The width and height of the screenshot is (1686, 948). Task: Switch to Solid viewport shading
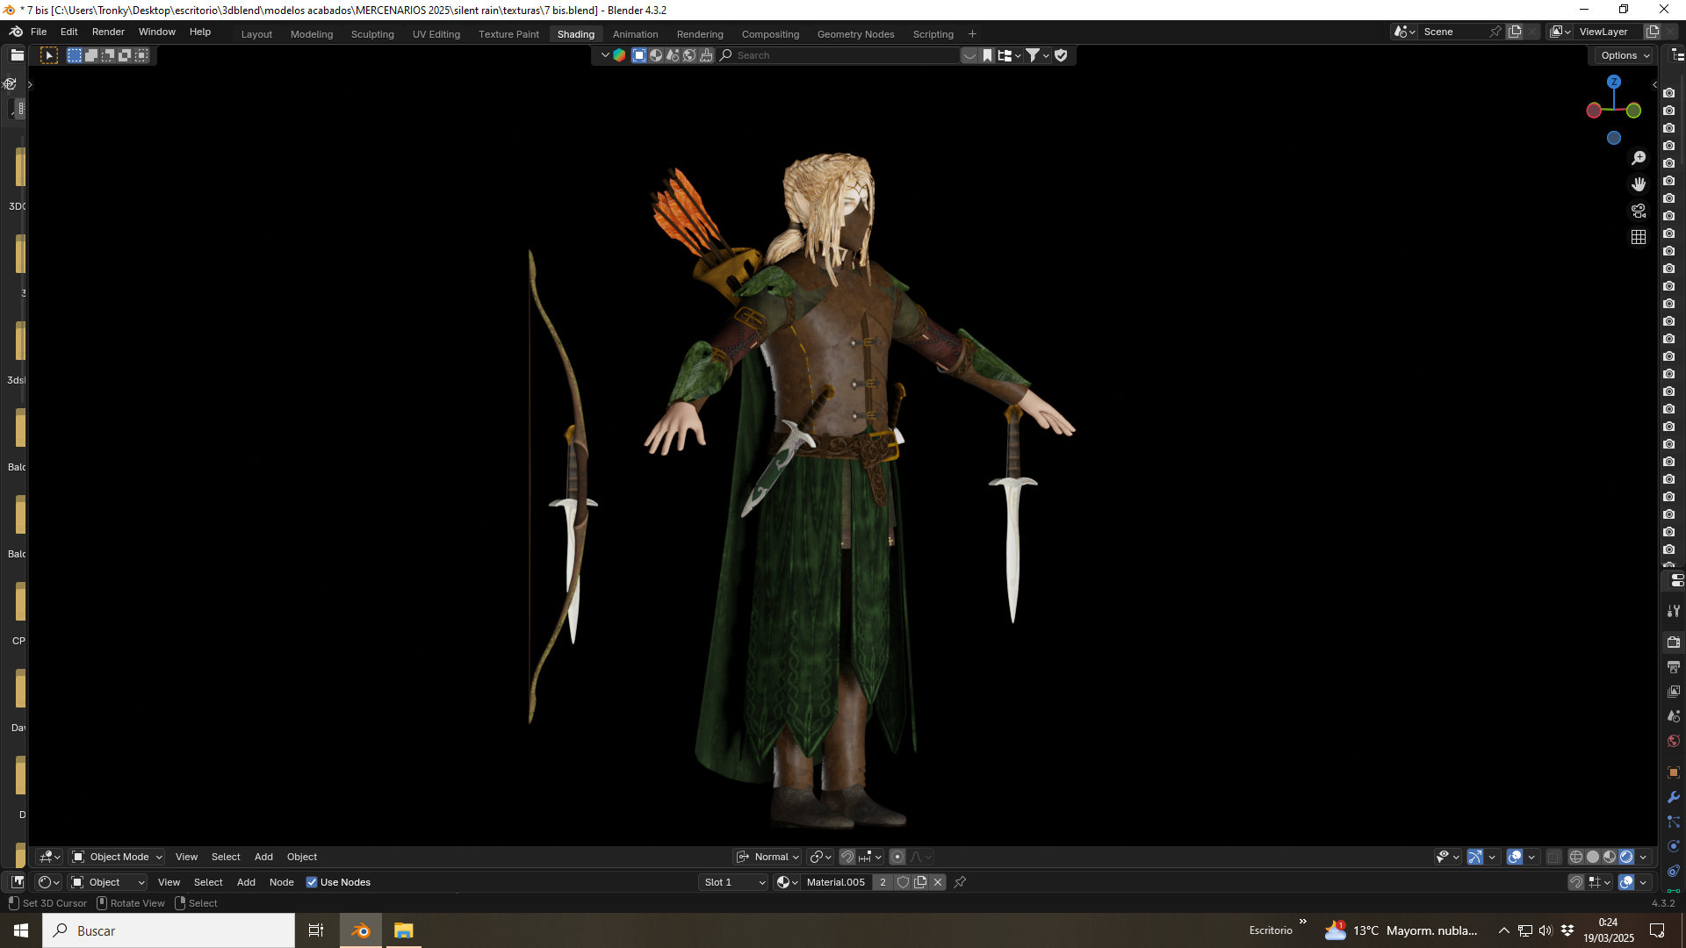(x=1593, y=857)
